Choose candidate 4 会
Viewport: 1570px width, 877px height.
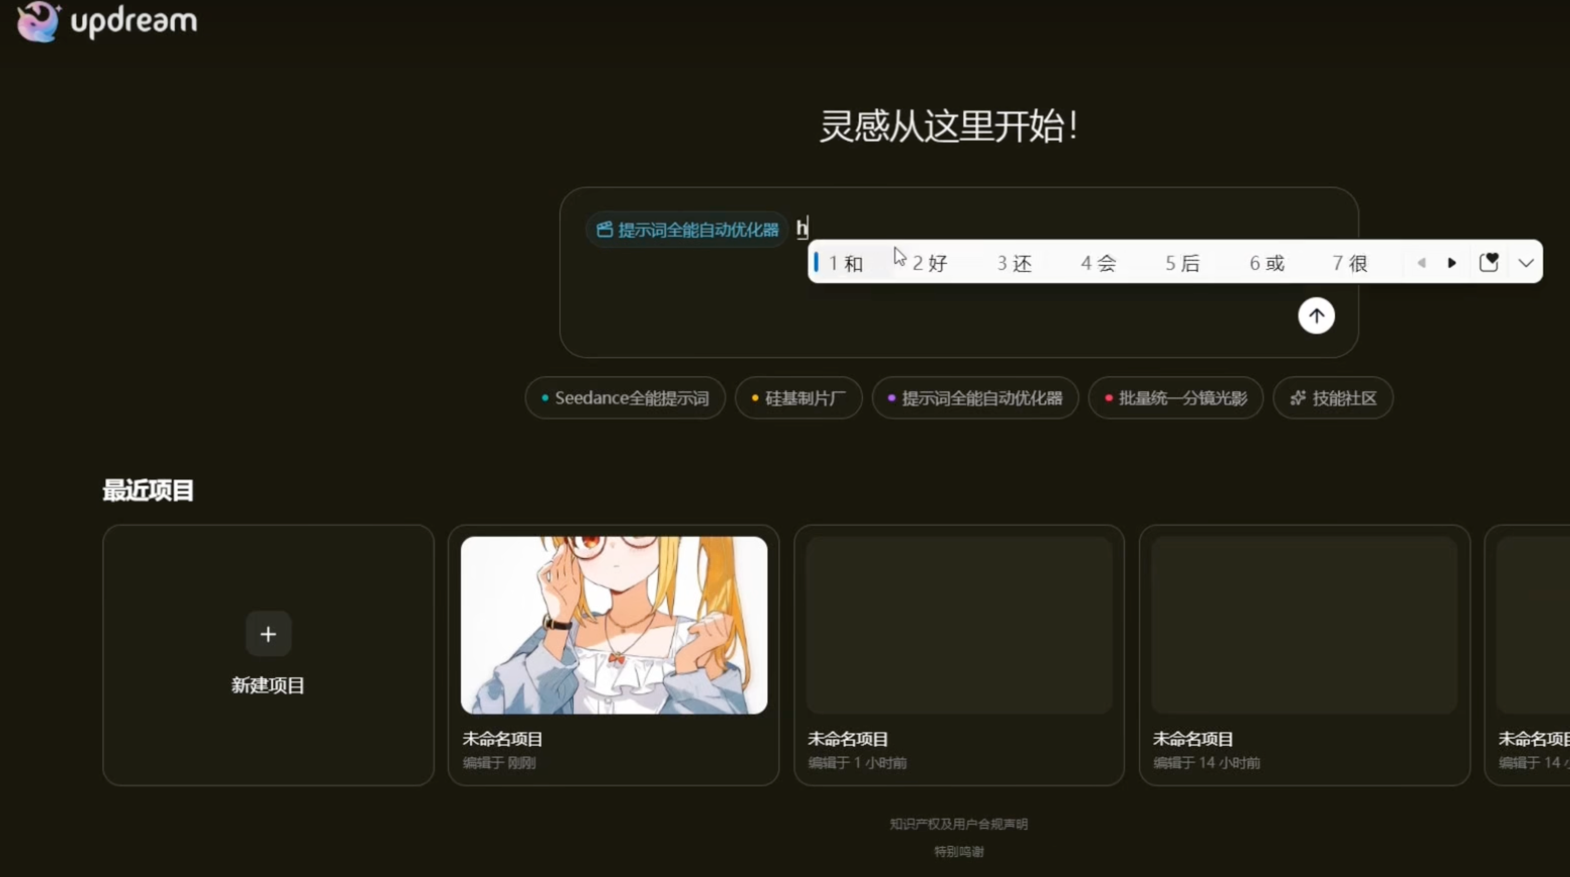[1098, 263]
